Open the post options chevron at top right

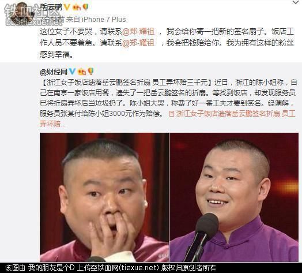[x=296, y=2]
